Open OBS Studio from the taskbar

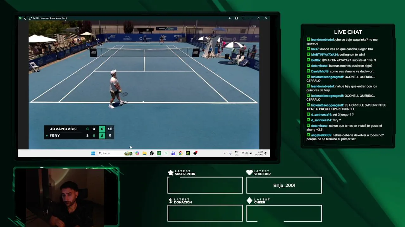pyautogui.click(x=195, y=153)
